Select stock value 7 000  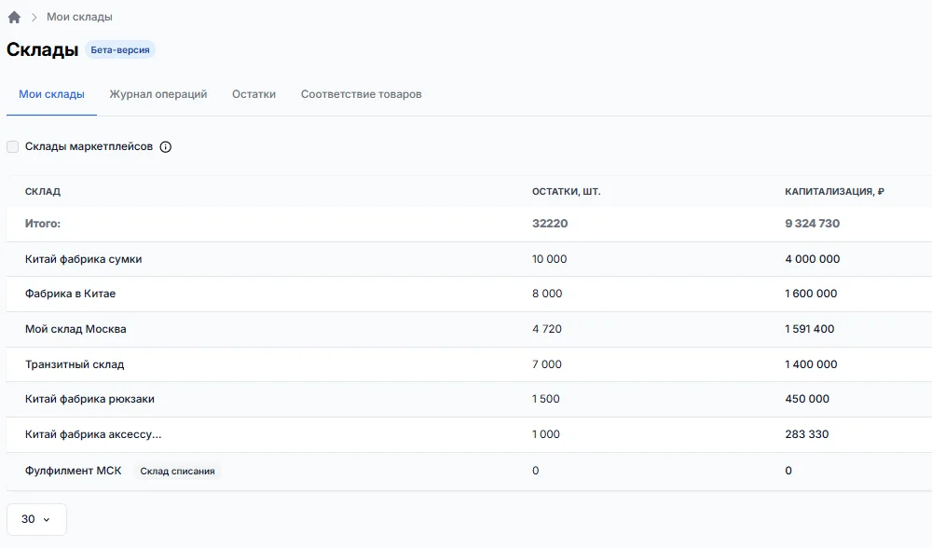[547, 364]
